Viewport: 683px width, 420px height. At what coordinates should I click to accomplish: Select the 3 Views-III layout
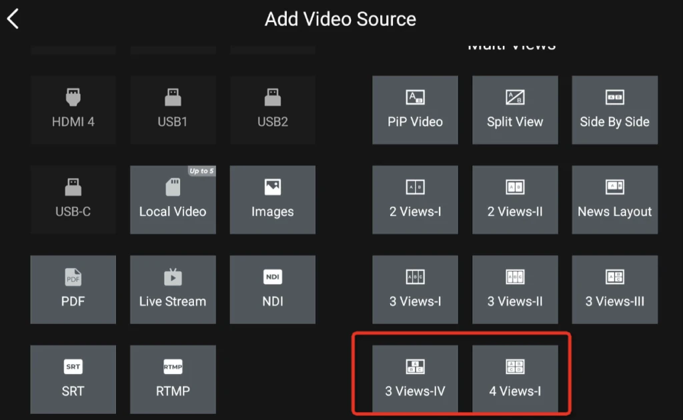pyautogui.click(x=614, y=290)
